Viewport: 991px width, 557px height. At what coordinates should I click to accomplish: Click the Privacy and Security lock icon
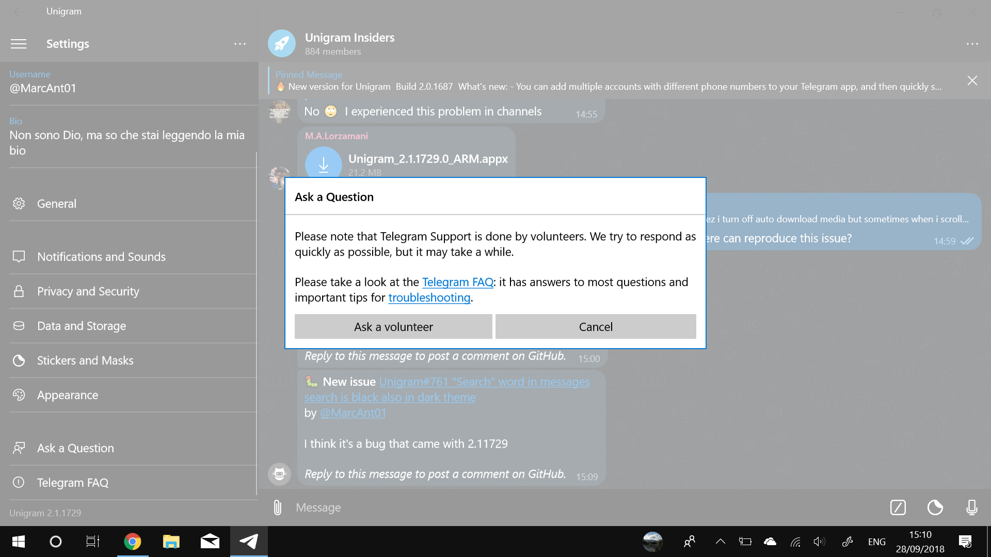(x=19, y=291)
